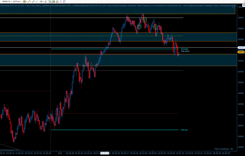Click the highlighted 09:29 time axis label
The width and height of the screenshot is (245, 156).
click(x=105, y=153)
